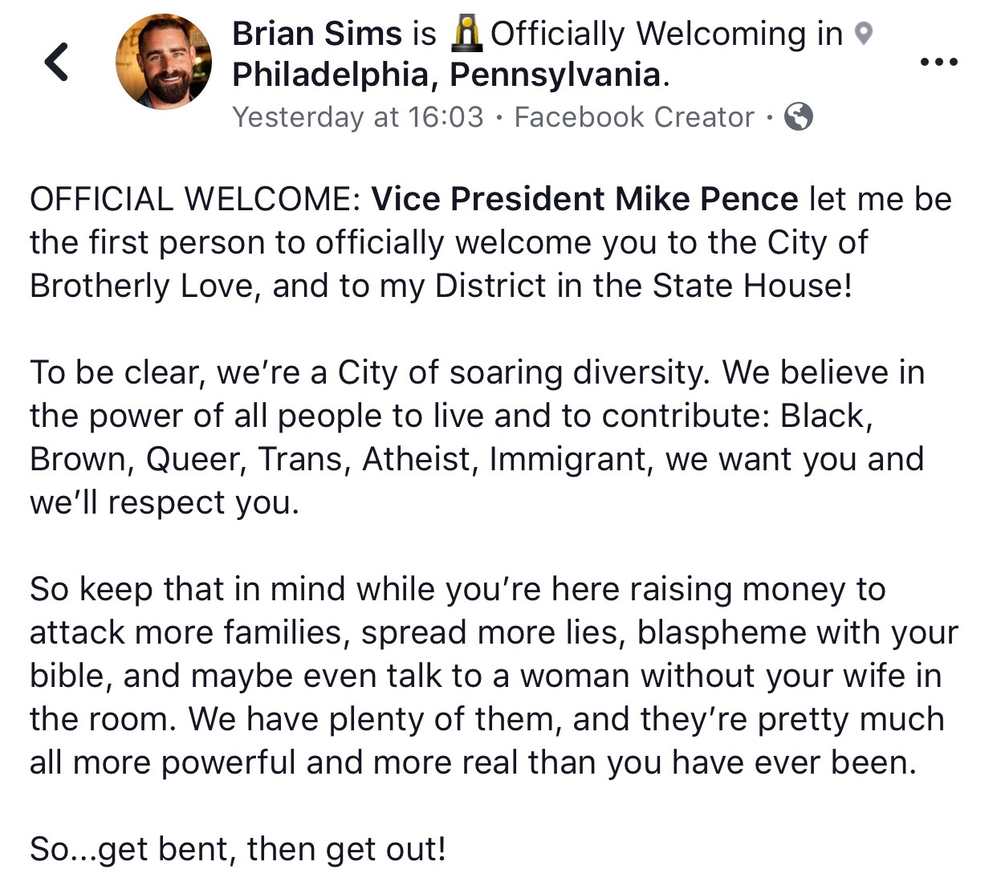This screenshot has width=997, height=890.
Task: Click the words "we'll respect you."
Action: point(165,502)
